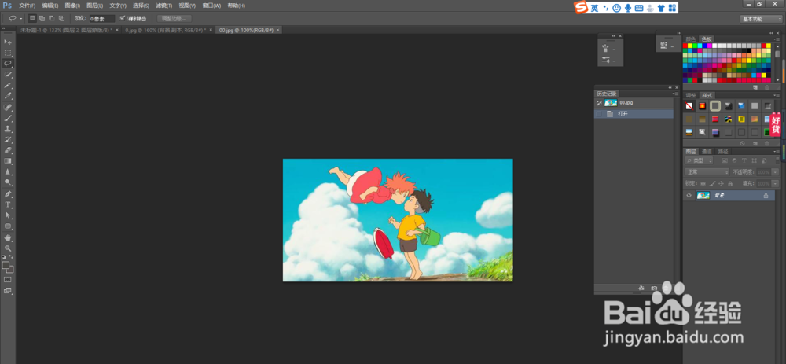This screenshot has width=786, height=364.
Task: Toggle the anti-alias (消除锯齿) checkbox
Action: coord(123,19)
